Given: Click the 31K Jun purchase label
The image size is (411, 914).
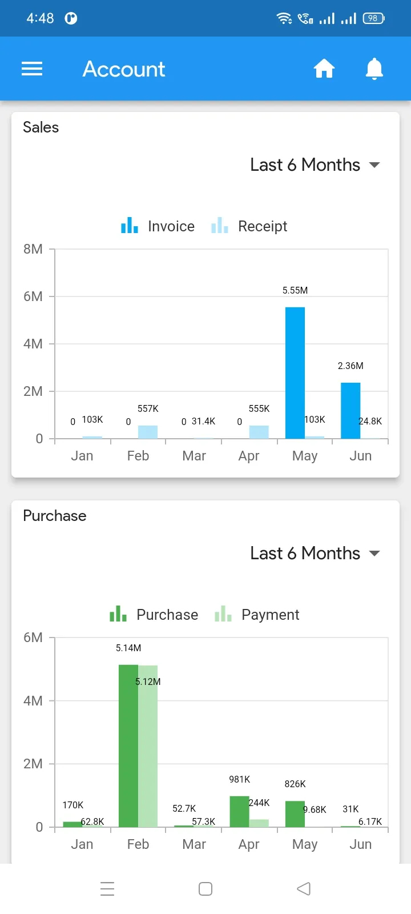Looking at the screenshot, I should 350,809.
